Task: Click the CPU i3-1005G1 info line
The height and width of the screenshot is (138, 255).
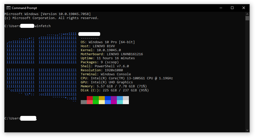Action: (127, 78)
